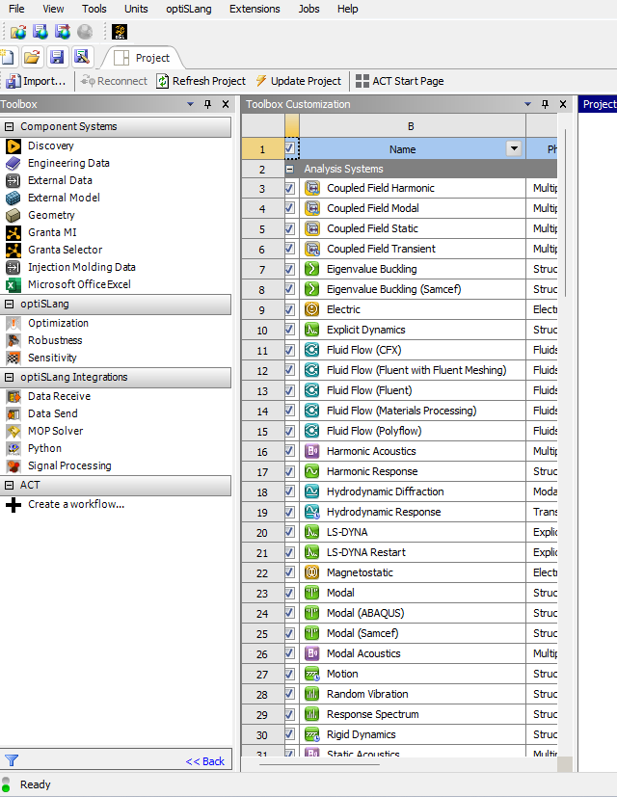Open the File menu

pyautogui.click(x=16, y=9)
